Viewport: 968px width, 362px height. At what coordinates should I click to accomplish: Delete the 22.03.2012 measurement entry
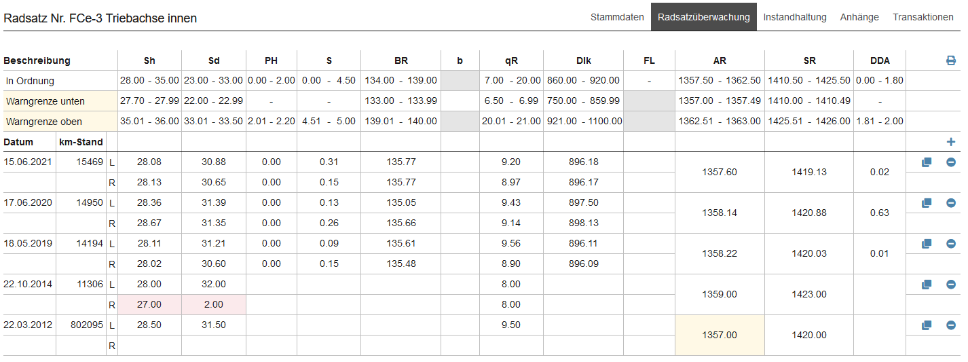pos(951,325)
